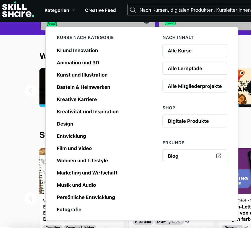Click the +3 more tags indicator
The width and height of the screenshot is (251, 228).
(187, 222)
